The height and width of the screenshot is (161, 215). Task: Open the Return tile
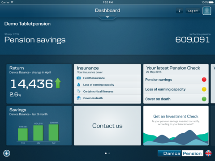click(39, 84)
